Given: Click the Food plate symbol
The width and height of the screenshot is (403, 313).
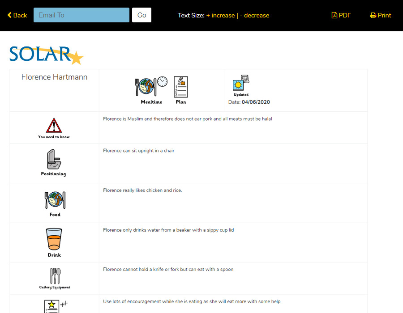Looking at the screenshot, I should coord(54,199).
